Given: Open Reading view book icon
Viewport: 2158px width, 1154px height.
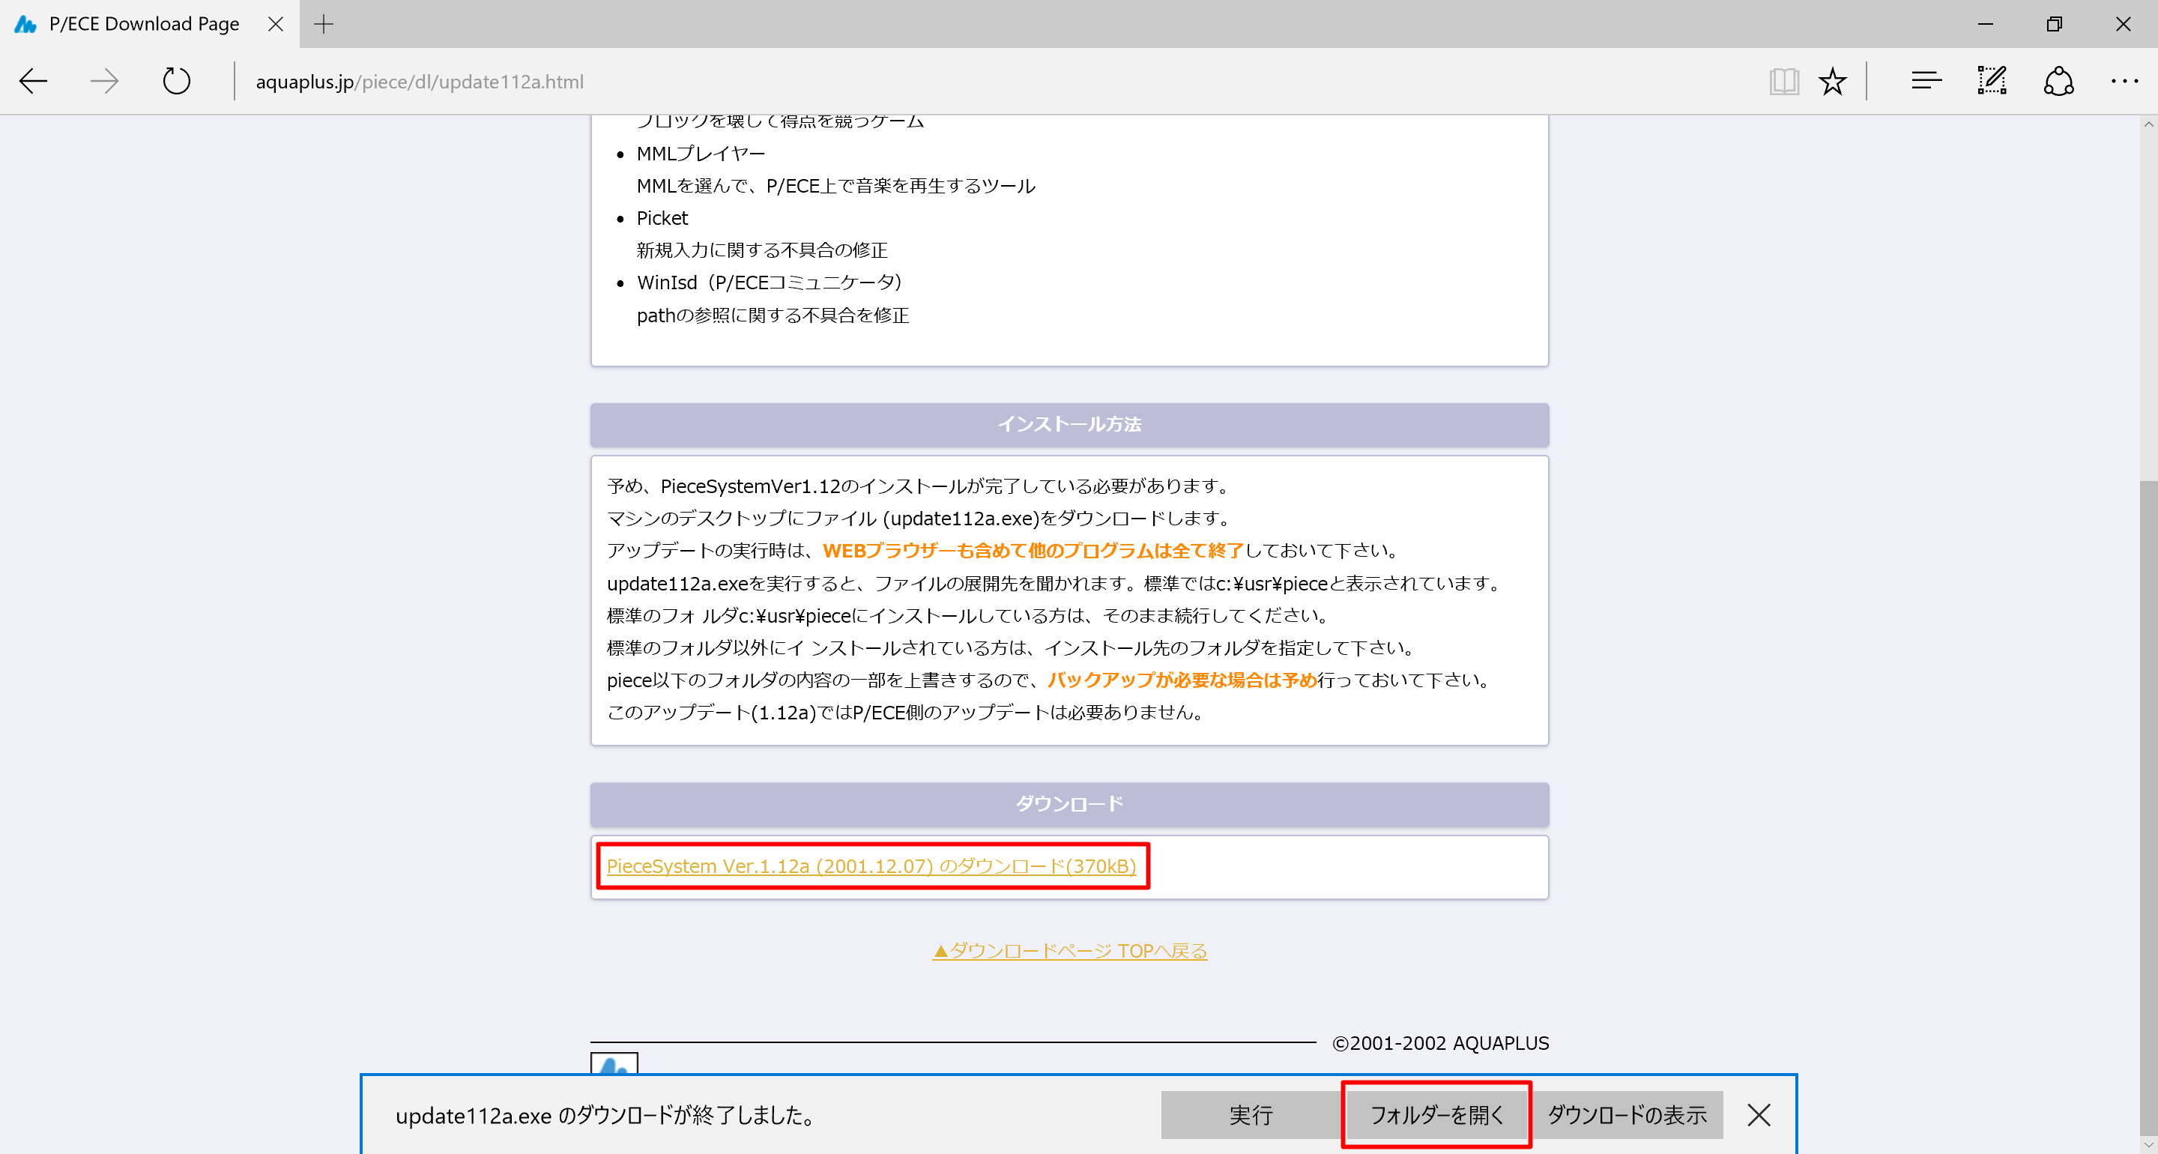Looking at the screenshot, I should (x=1783, y=81).
